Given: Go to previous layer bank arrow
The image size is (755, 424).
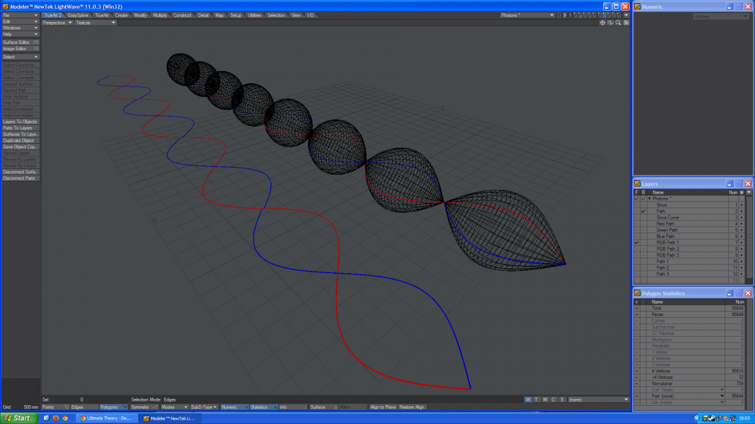Looking at the screenshot, I should 559,15.
